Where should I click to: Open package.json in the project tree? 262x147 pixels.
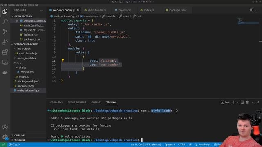click(25, 86)
